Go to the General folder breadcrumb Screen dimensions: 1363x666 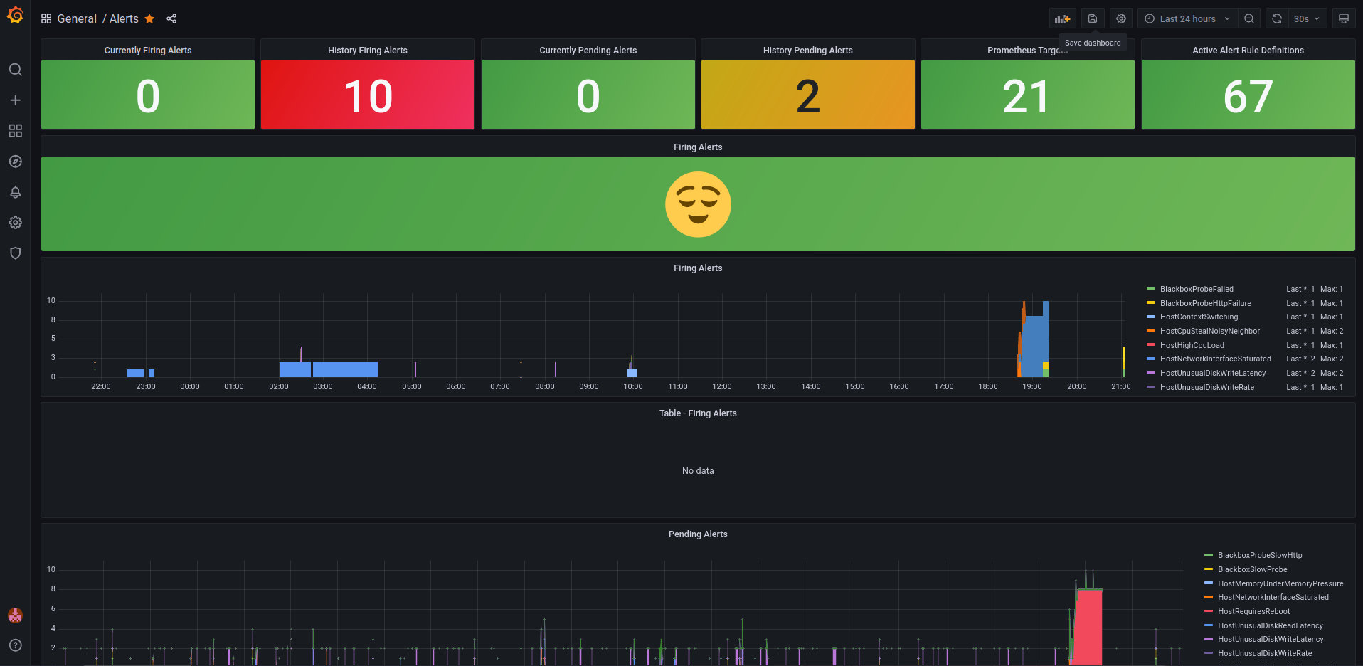coord(77,19)
